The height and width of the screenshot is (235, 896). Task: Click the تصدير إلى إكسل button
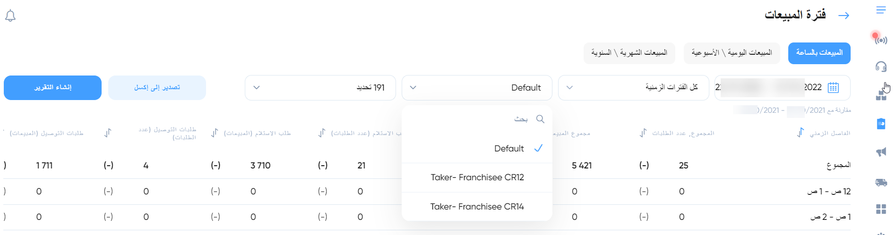pos(157,88)
